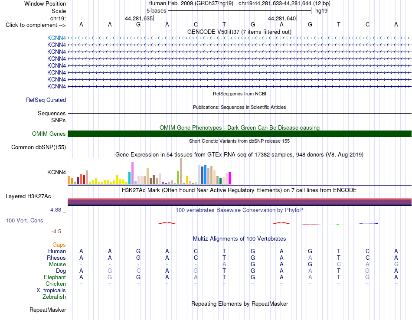Select the Elephant alignment row label
This screenshot has width=412, height=320.
click(55, 277)
